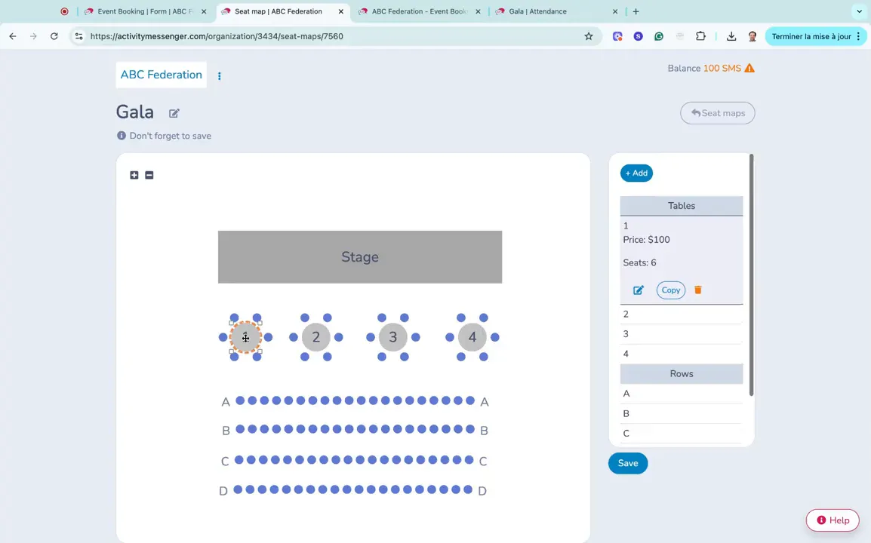The height and width of the screenshot is (543, 871).
Task: Open the Extensions puzzle icon
Action: [x=701, y=36]
